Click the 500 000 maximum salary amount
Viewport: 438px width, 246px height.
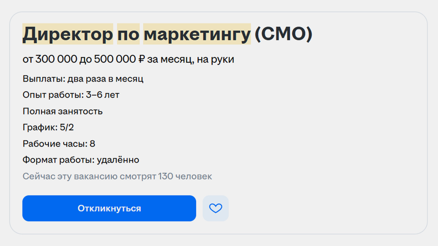pos(115,59)
